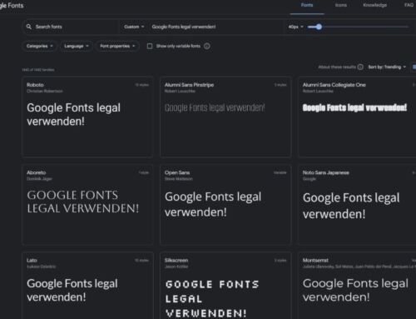Open the Lato font card
The height and width of the screenshot is (319, 416).
click(x=87, y=286)
